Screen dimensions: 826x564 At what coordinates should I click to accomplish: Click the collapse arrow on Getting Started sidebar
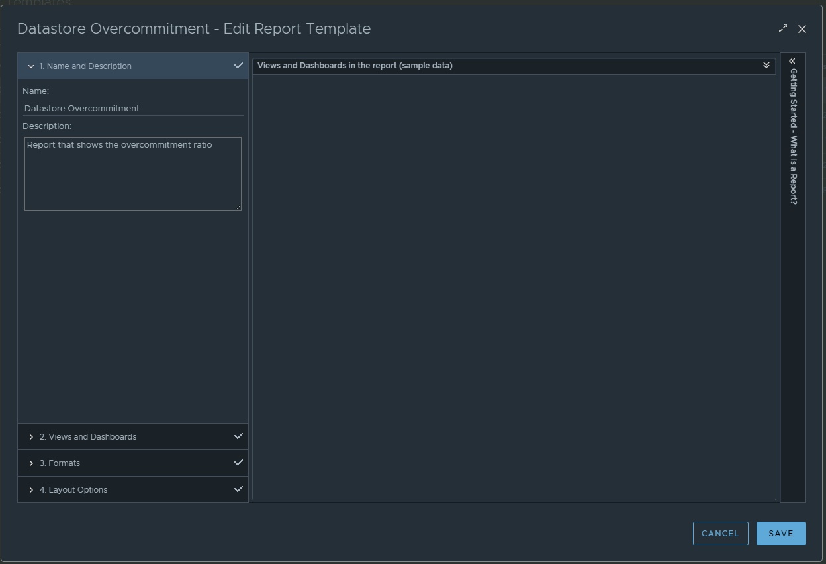tap(792, 61)
